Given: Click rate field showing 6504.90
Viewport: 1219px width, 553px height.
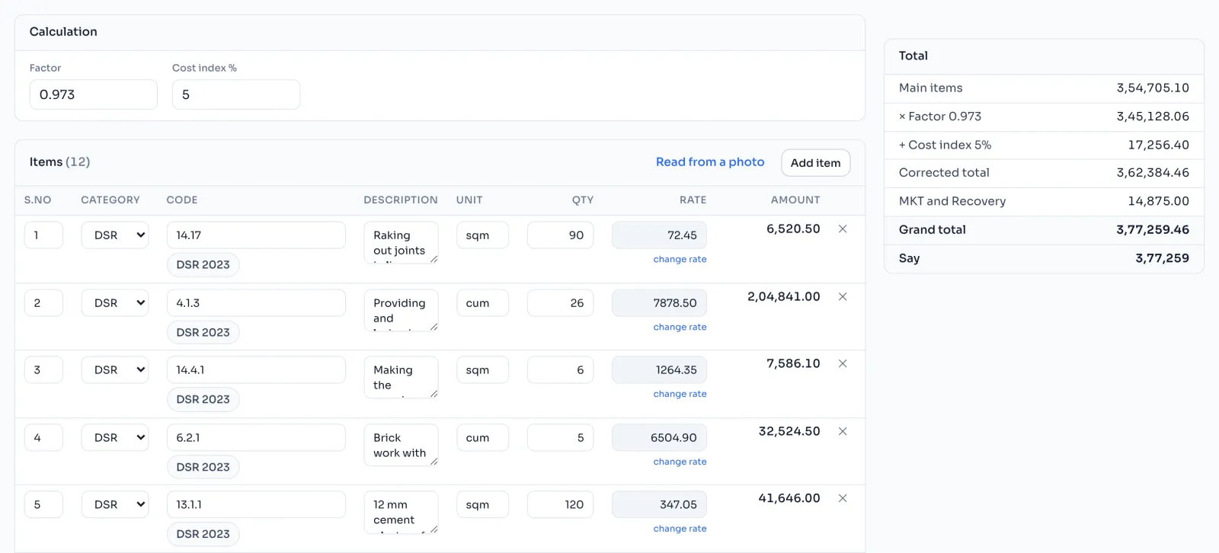Looking at the screenshot, I should (659, 437).
